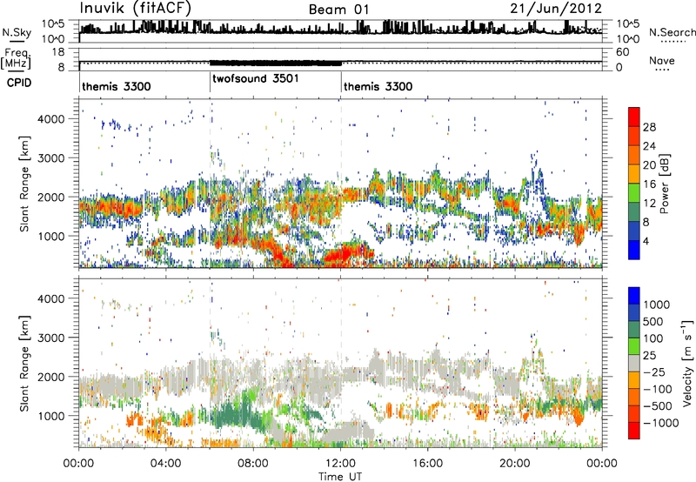This screenshot has width=696, height=482.
Task: Click the first 'themis 3300' label at 00:00
Action: click(117, 86)
